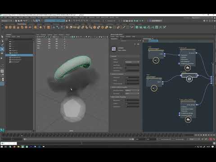The height and width of the screenshot is (162, 216).
Task: Select the highlighted row in Outliner
Action: click(19, 55)
